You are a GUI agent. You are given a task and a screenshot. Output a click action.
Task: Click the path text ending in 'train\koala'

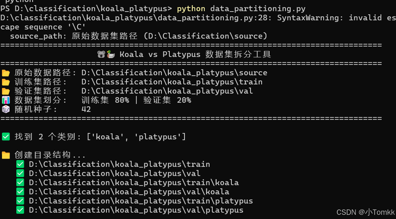coord(134,183)
